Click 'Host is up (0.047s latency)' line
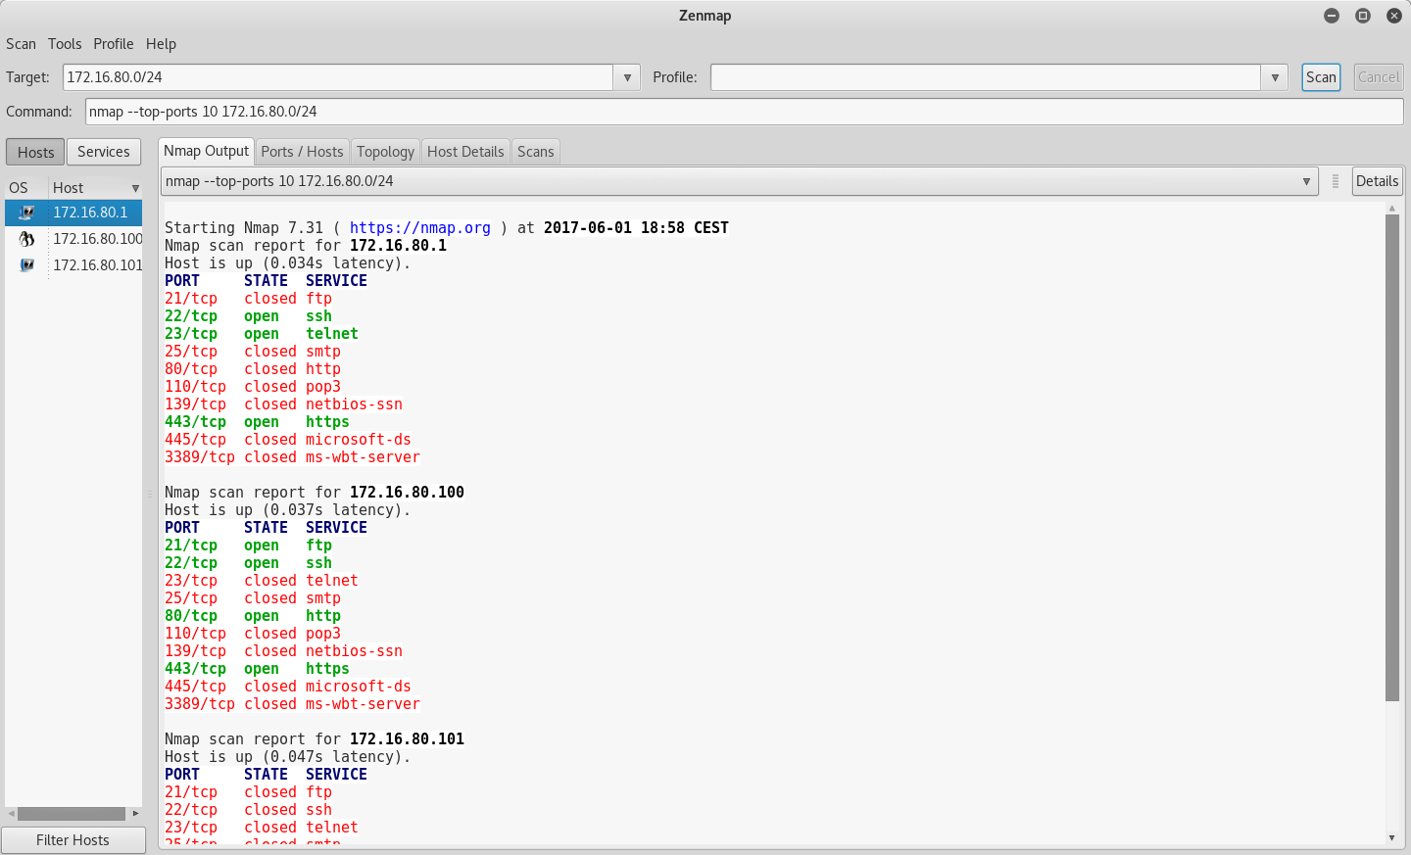This screenshot has width=1411, height=855. click(287, 757)
